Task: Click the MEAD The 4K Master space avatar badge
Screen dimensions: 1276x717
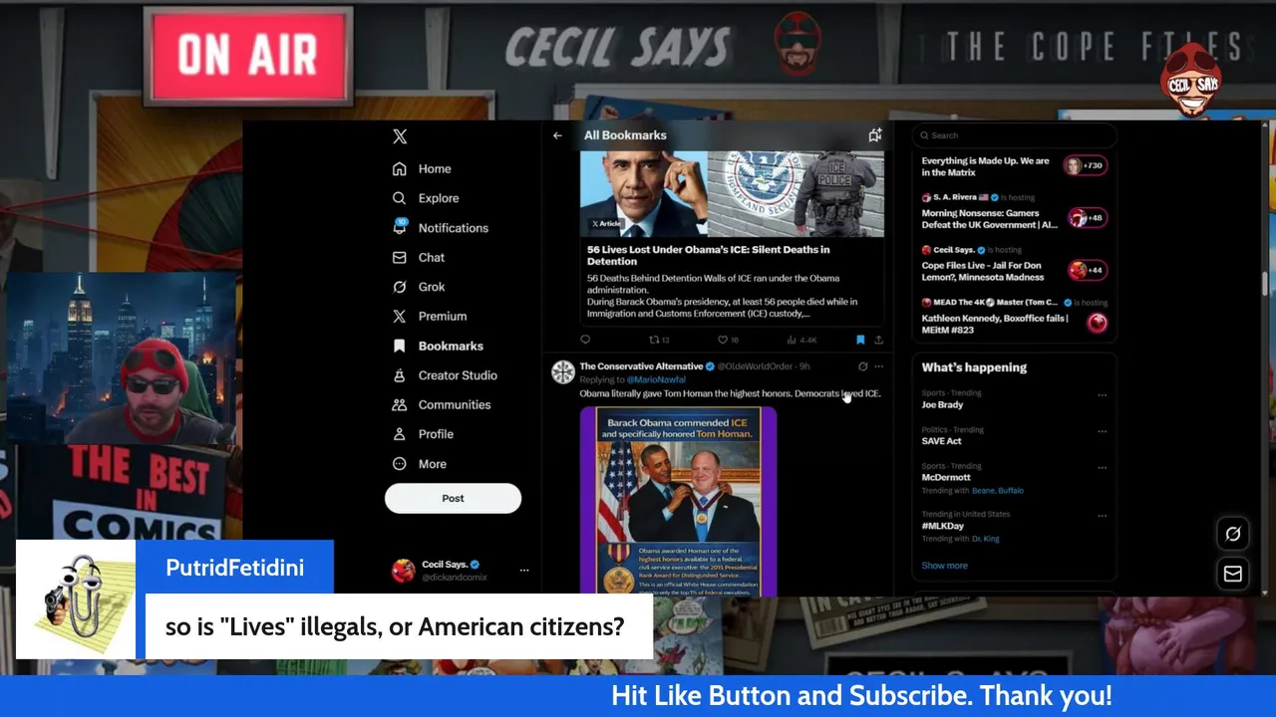Action: pyautogui.click(x=1098, y=323)
